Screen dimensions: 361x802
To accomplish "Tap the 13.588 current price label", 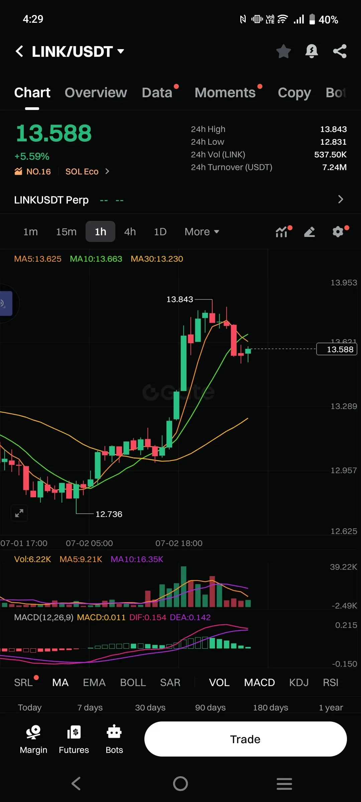I will [337, 349].
